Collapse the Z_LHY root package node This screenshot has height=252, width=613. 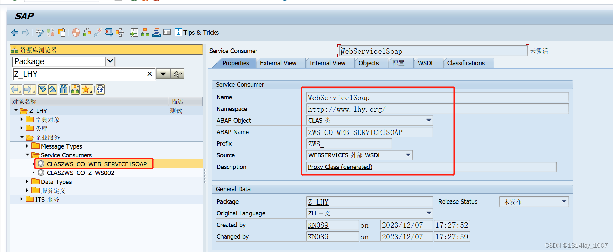coord(16,110)
